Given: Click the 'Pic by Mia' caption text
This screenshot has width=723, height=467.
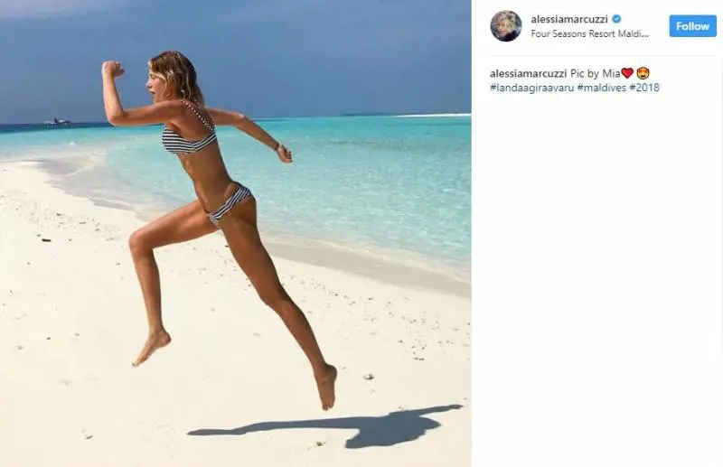Looking at the screenshot, I should click(596, 73).
